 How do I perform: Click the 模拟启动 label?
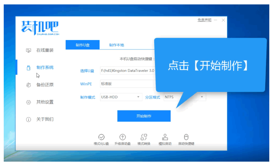(165, 144)
